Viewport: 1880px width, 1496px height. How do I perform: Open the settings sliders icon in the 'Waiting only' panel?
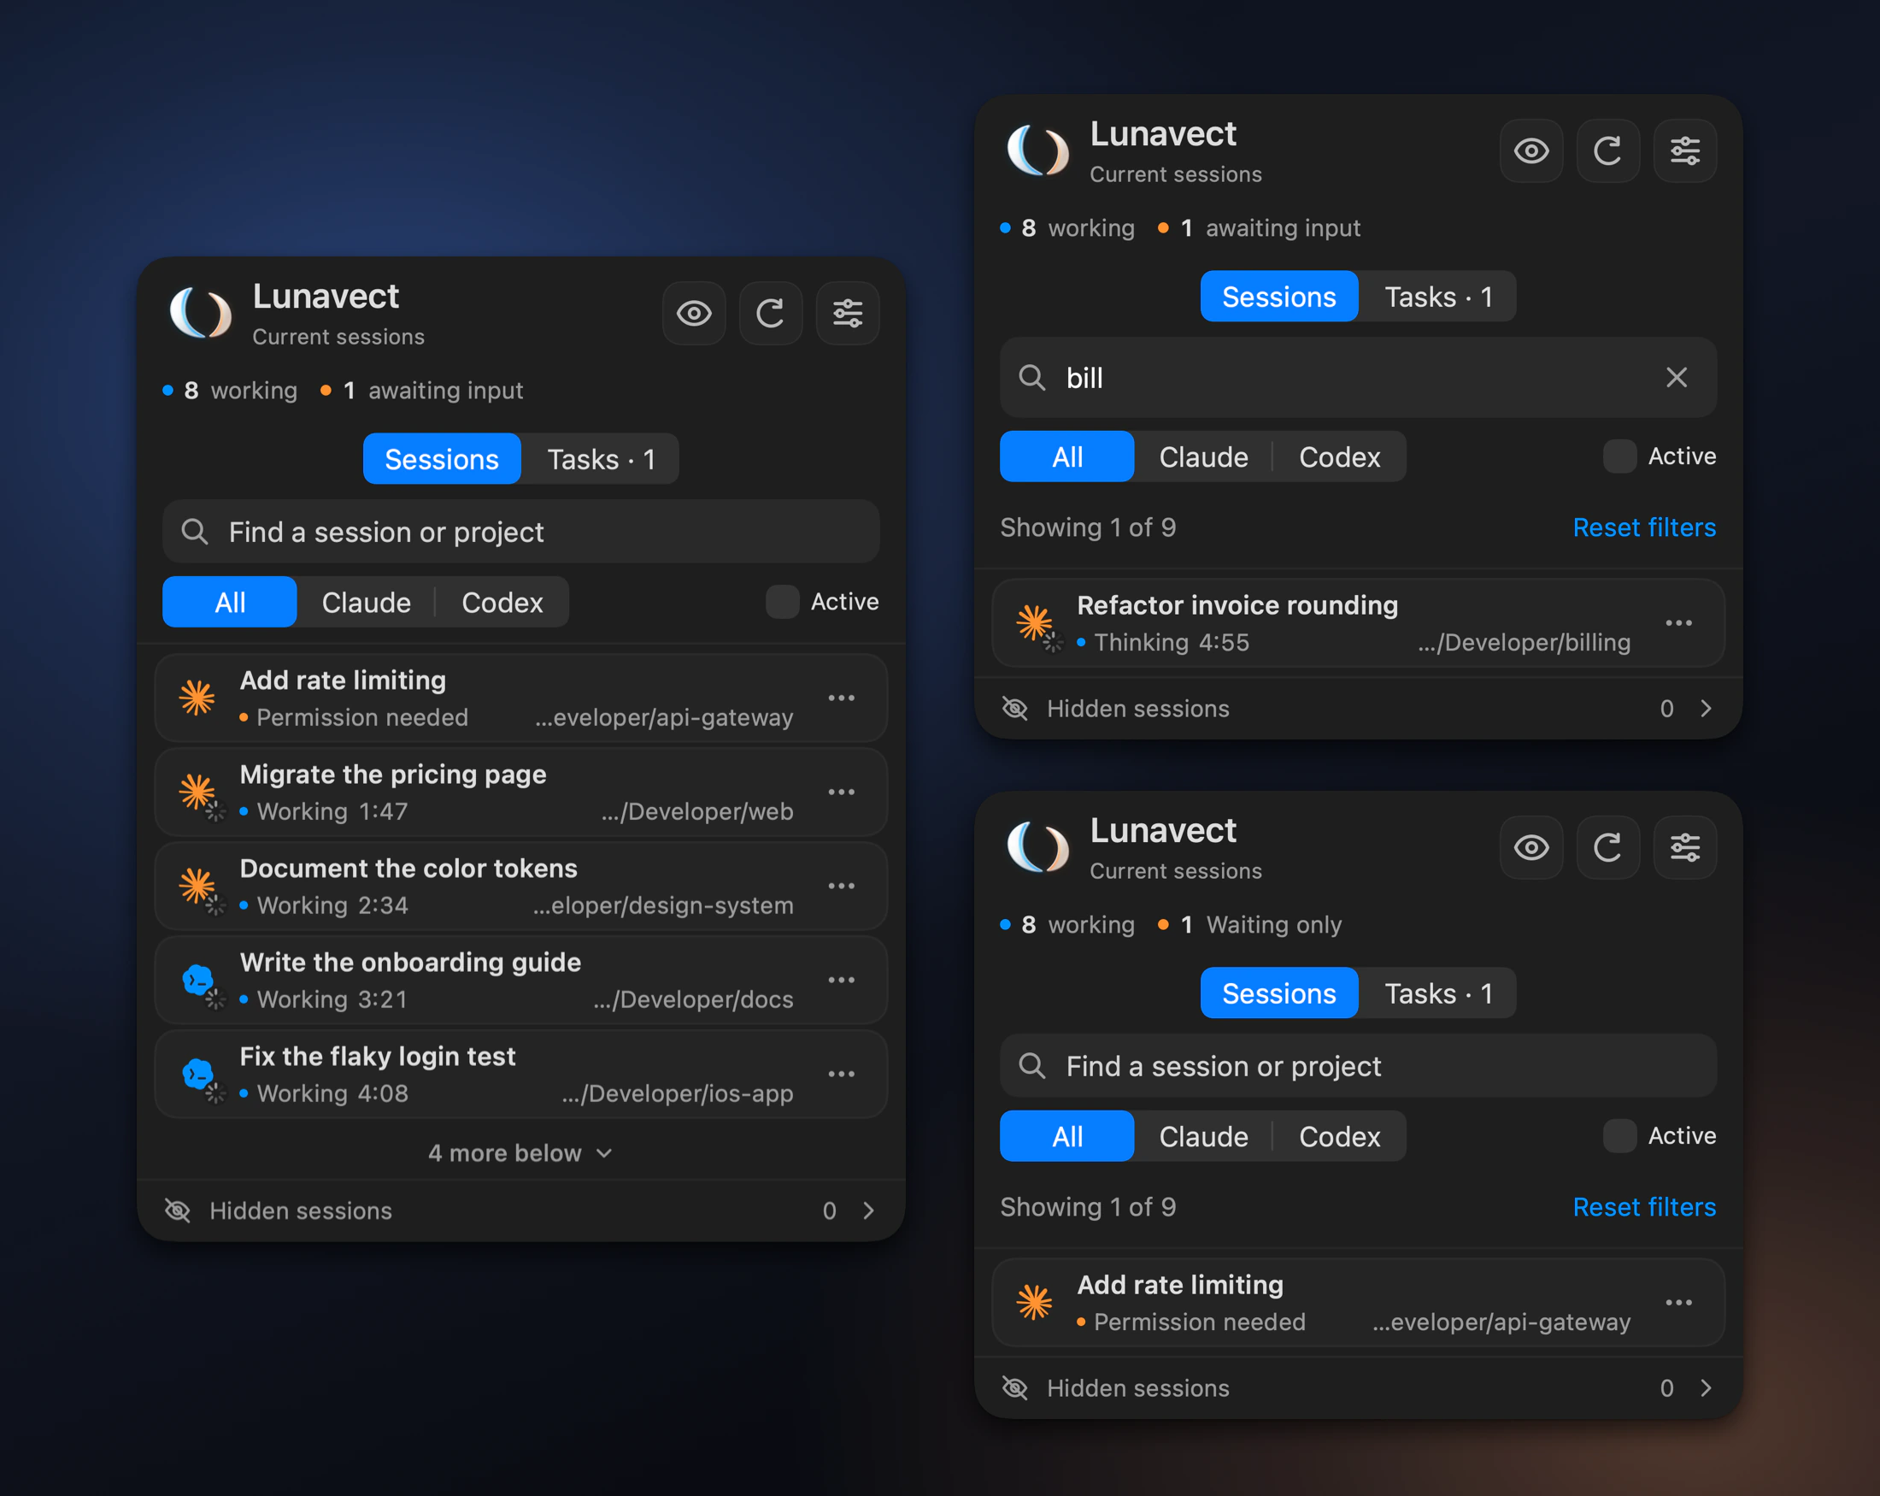pos(1684,848)
